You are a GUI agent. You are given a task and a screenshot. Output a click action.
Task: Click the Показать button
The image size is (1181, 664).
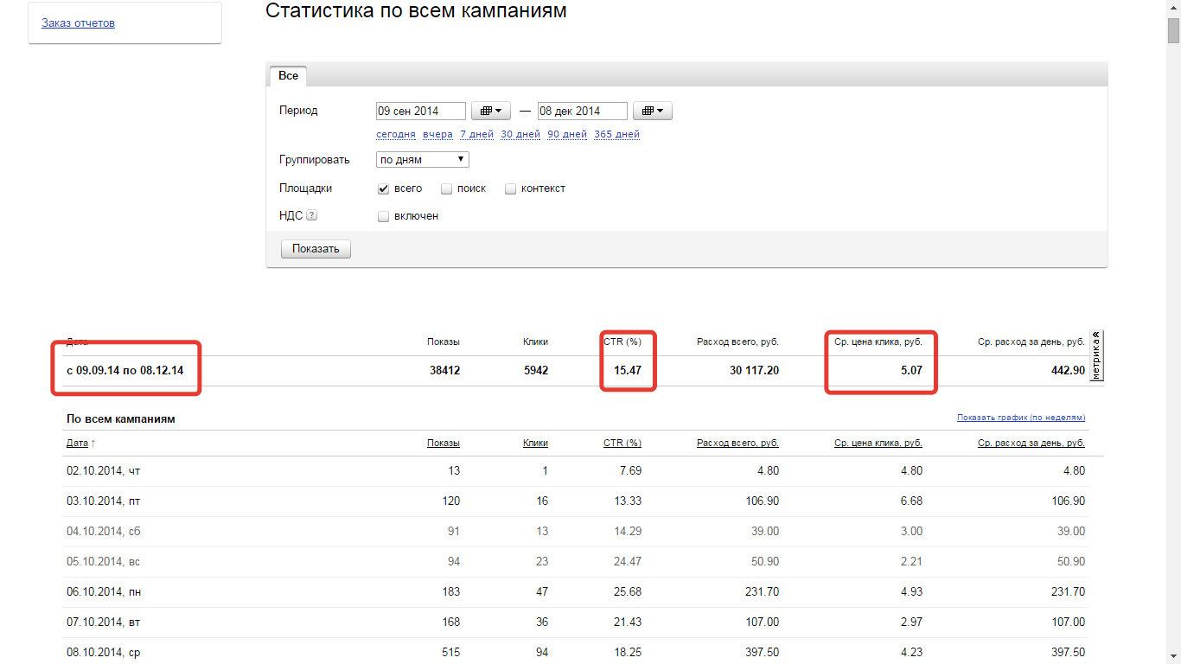pos(316,249)
